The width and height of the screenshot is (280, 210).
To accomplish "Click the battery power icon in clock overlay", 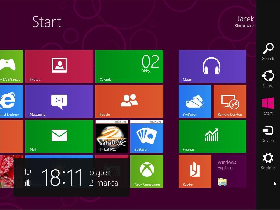I will (x=27, y=182).
